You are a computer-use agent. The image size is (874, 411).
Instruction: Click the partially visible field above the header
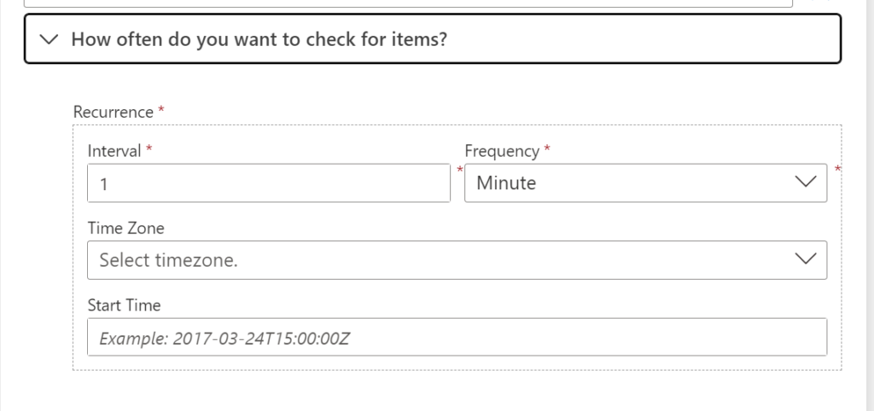[408, 3]
